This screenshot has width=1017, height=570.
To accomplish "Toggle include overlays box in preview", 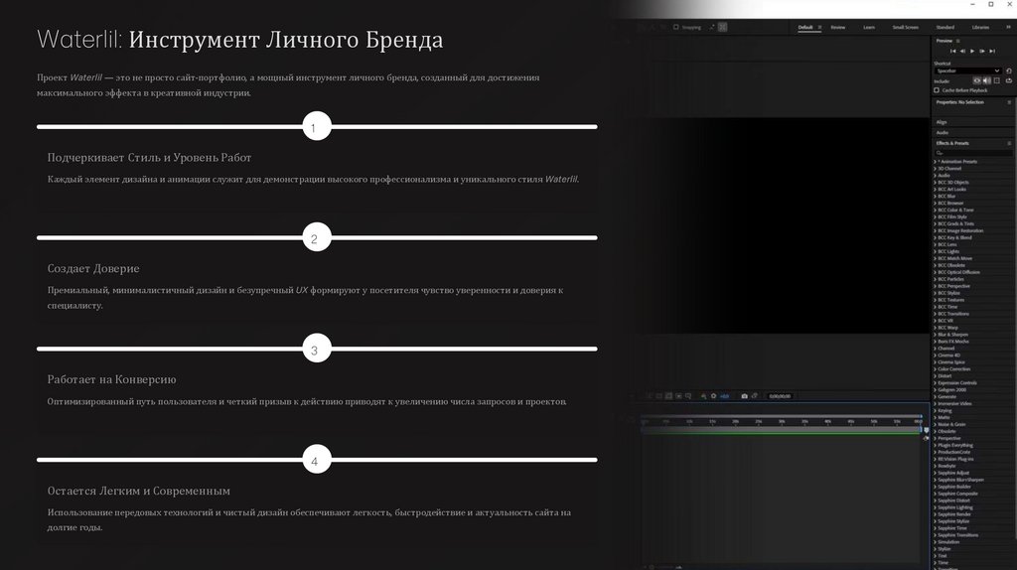I will 997,80.
